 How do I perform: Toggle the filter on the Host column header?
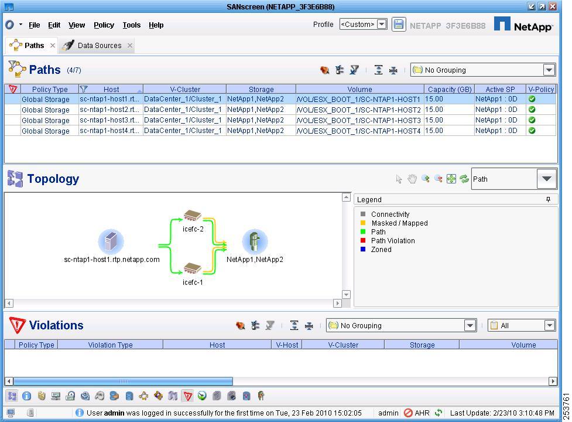point(84,89)
